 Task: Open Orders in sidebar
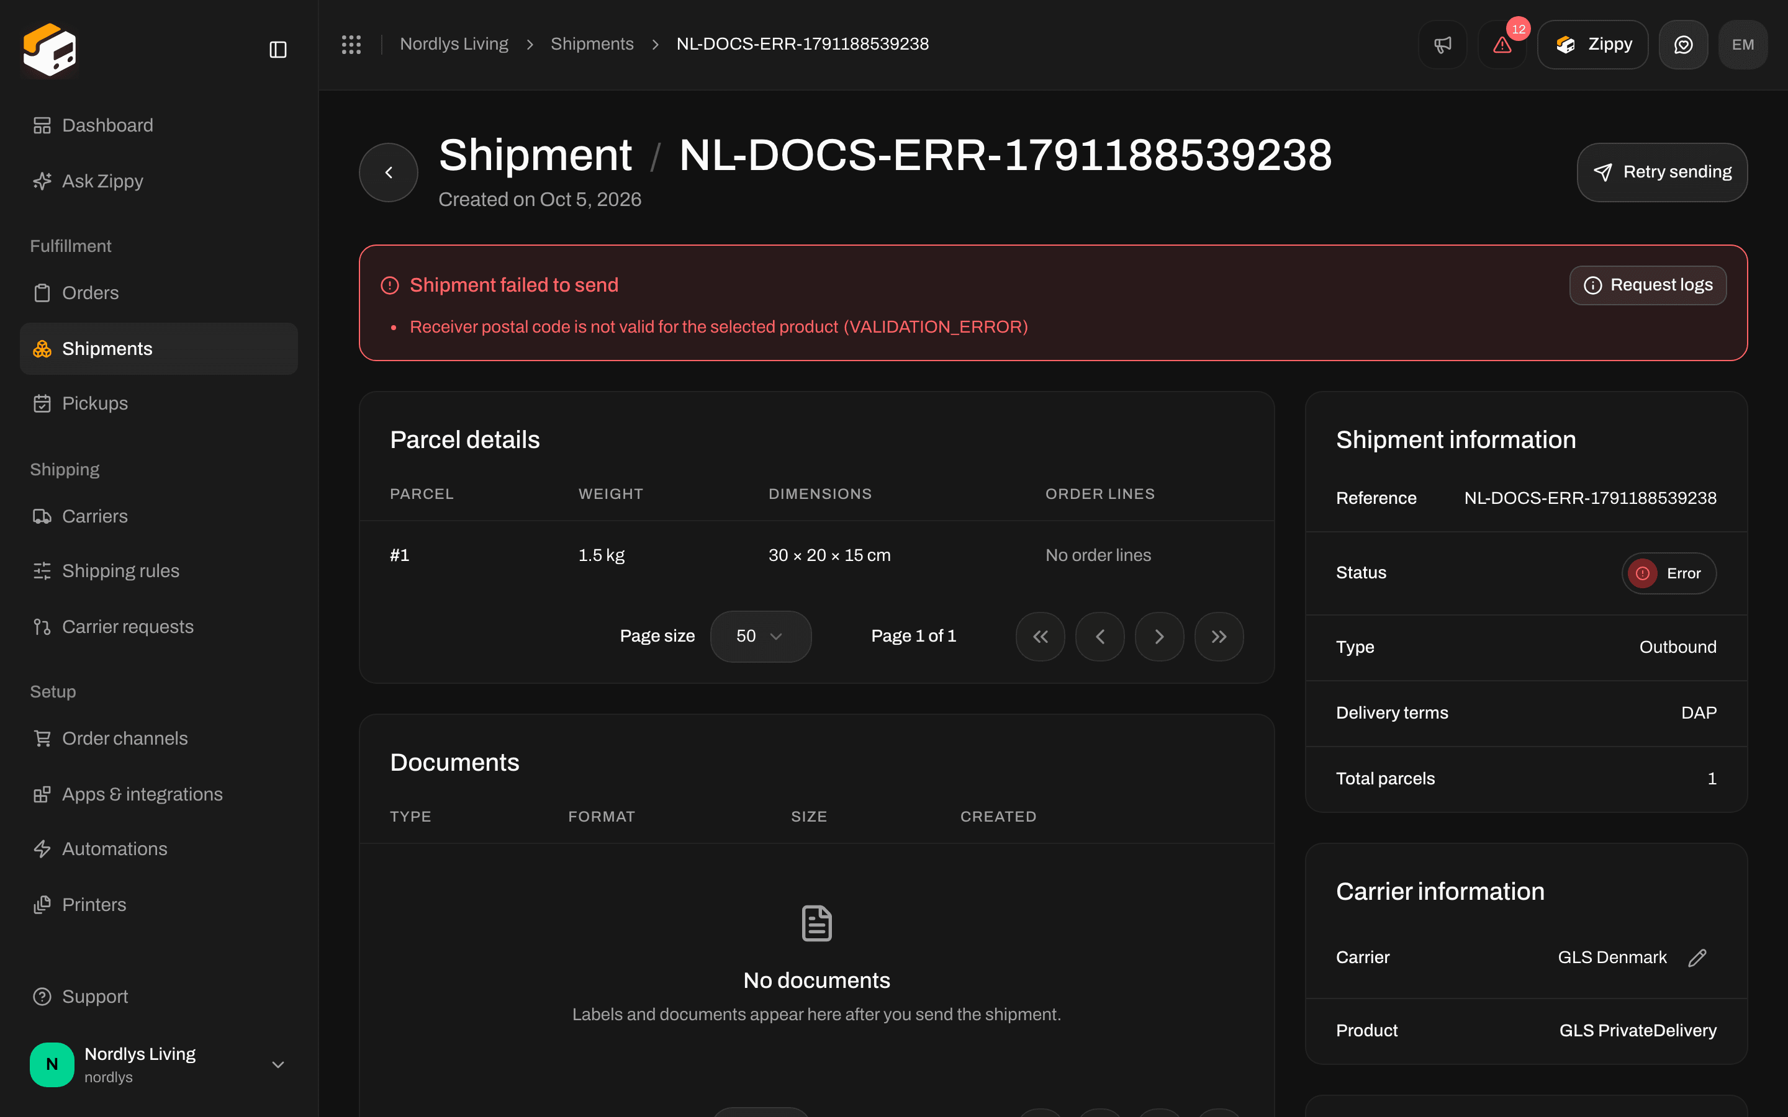click(159, 292)
